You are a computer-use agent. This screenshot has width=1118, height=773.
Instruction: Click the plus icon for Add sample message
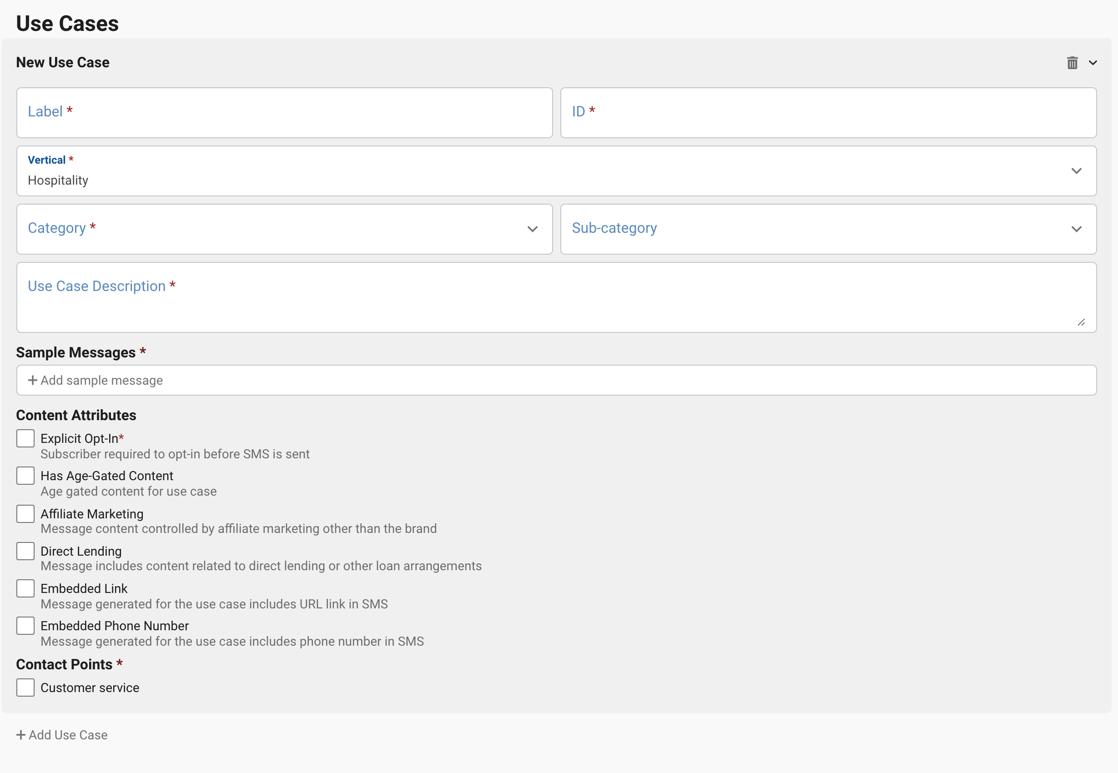(32, 380)
